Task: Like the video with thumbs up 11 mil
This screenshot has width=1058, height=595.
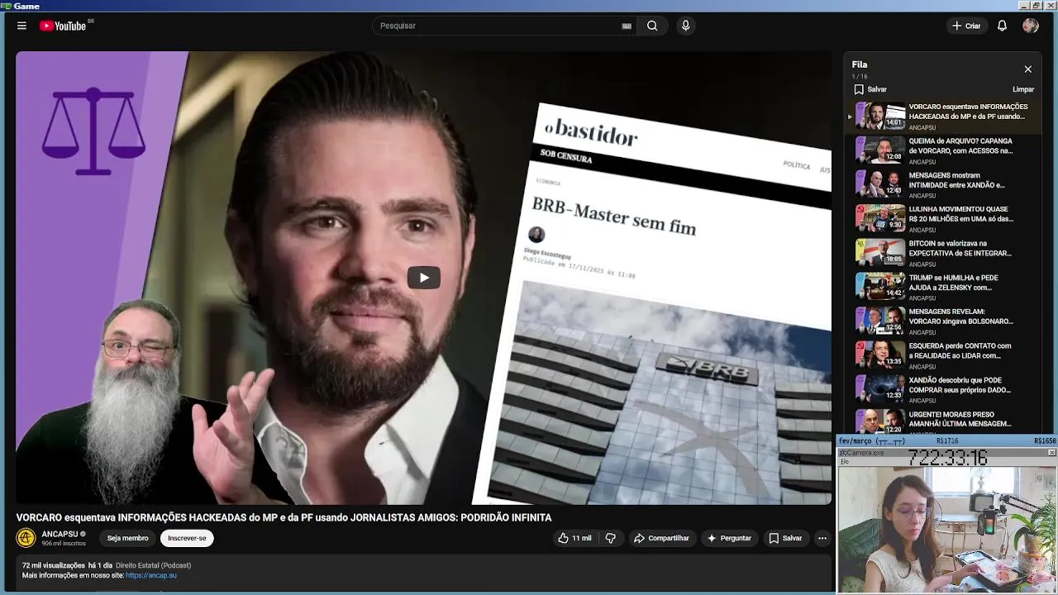Action: click(574, 538)
